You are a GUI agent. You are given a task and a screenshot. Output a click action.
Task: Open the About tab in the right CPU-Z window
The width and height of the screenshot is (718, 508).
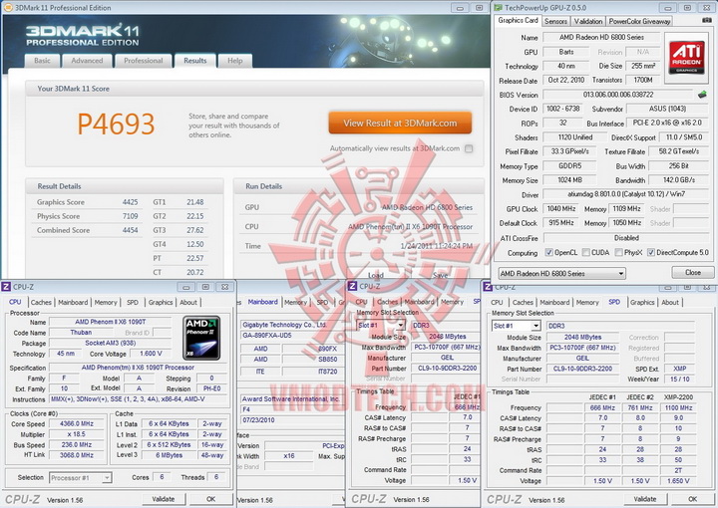click(x=670, y=302)
